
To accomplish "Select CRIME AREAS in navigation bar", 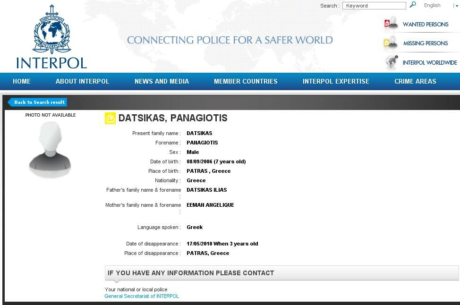I will coord(415,81).
